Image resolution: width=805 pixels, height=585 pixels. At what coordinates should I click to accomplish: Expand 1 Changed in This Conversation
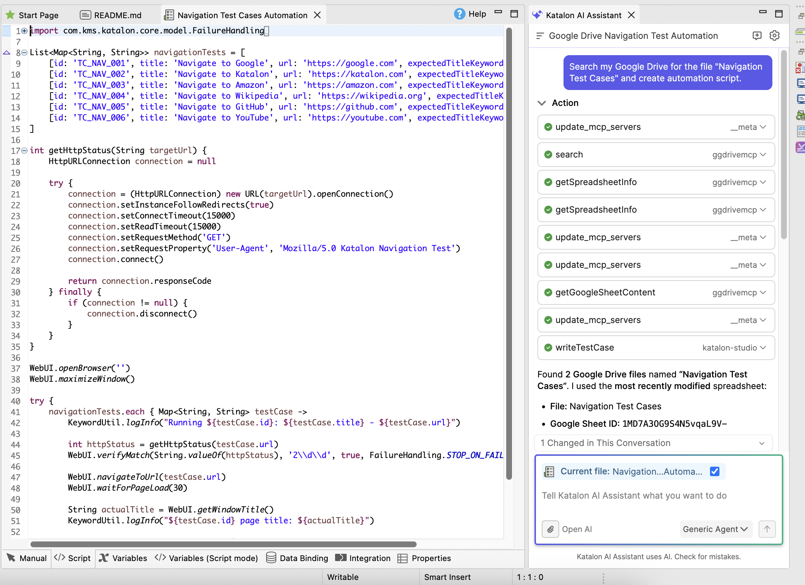[653, 443]
